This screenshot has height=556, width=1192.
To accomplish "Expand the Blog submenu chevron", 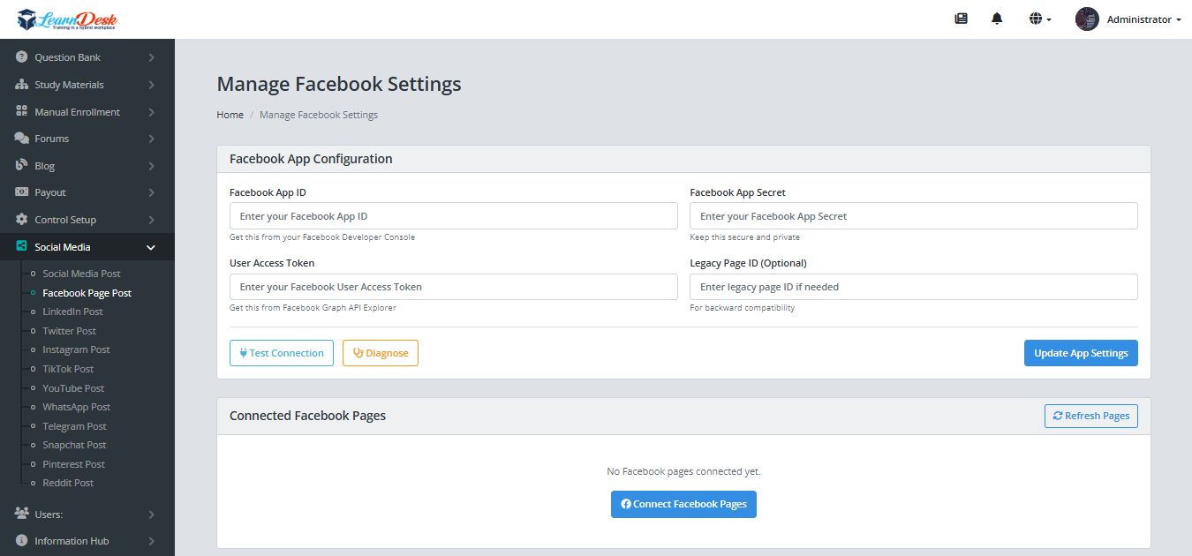I will pyautogui.click(x=152, y=166).
